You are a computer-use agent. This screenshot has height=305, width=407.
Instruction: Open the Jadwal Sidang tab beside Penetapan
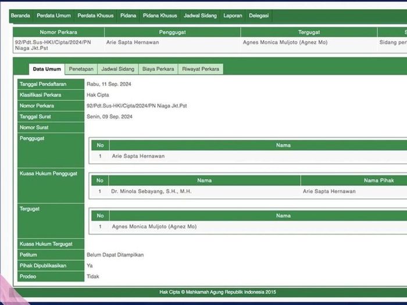[117, 69]
